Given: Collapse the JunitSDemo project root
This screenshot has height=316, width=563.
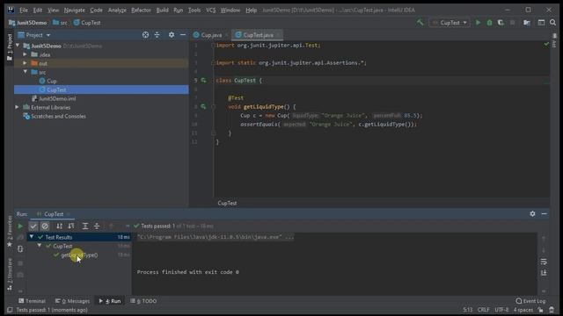Looking at the screenshot, I should [x=18, y=46].
